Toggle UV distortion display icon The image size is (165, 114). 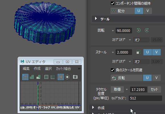38,77
